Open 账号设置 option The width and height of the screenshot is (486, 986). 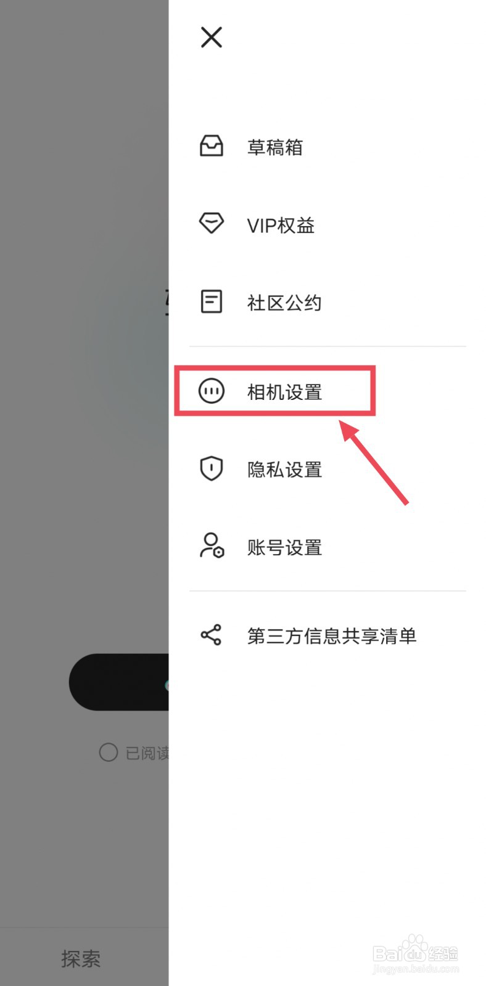point(284,547)
